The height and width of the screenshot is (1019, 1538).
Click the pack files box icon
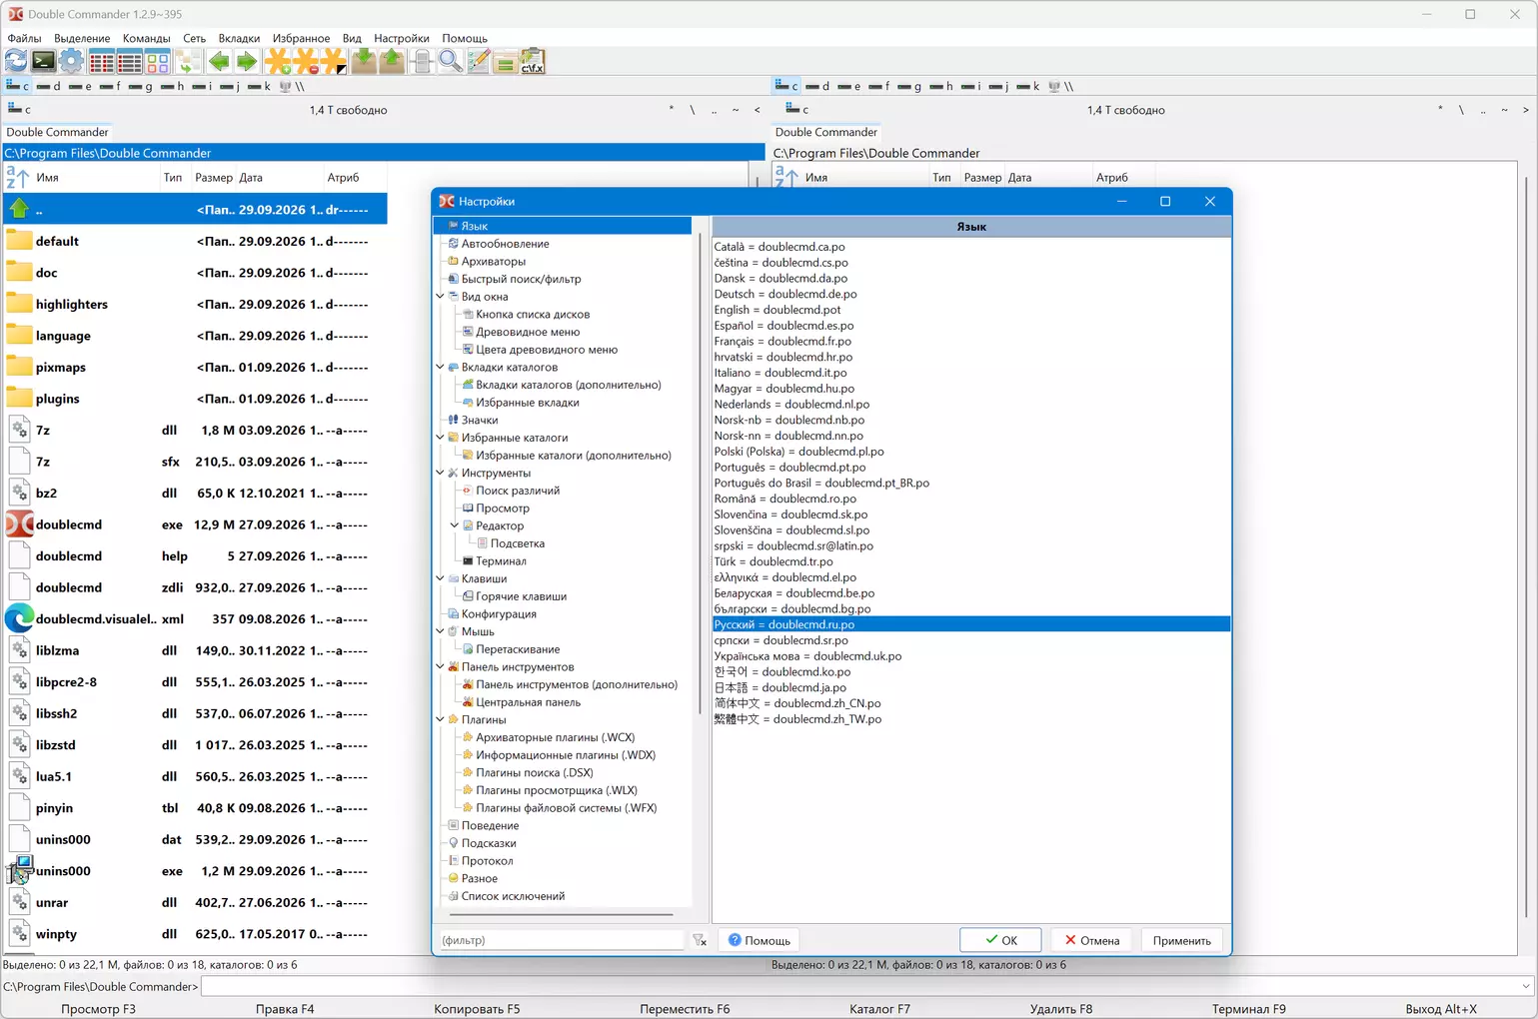click(364, 62)
